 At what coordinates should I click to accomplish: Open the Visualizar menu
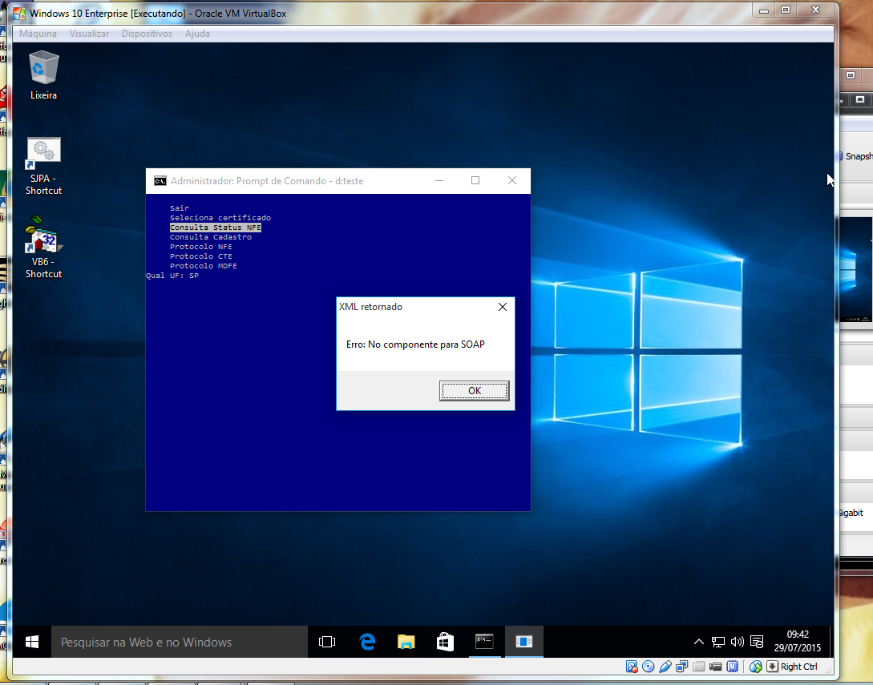pos(89,34)
